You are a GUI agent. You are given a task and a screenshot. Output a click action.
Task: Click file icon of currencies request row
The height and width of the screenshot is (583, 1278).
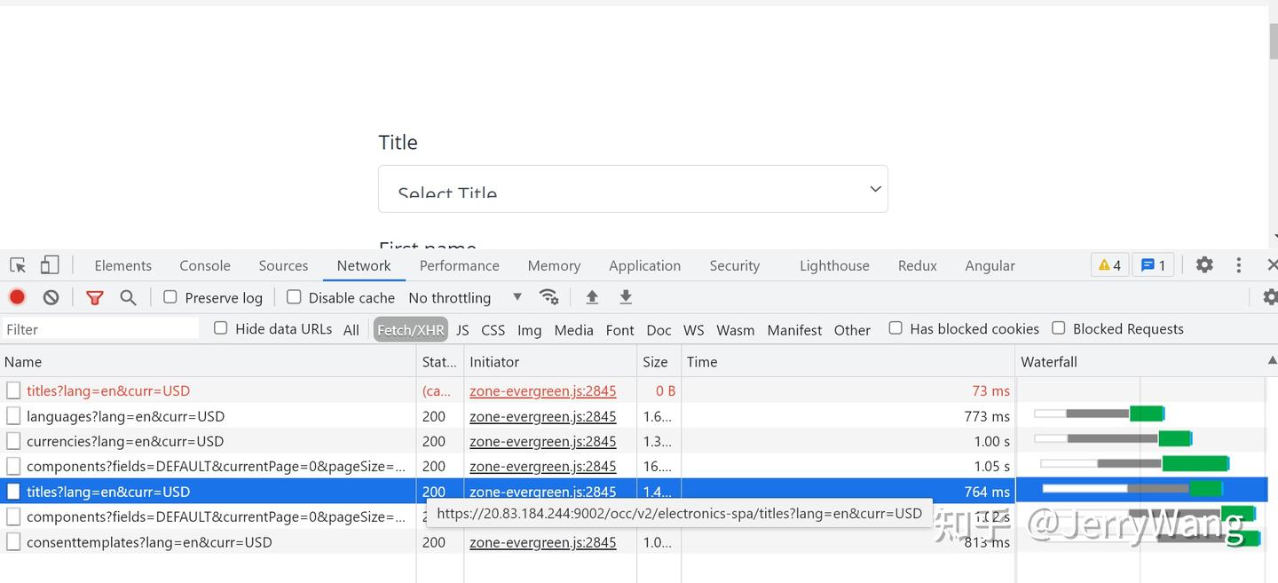pos(13,440)
